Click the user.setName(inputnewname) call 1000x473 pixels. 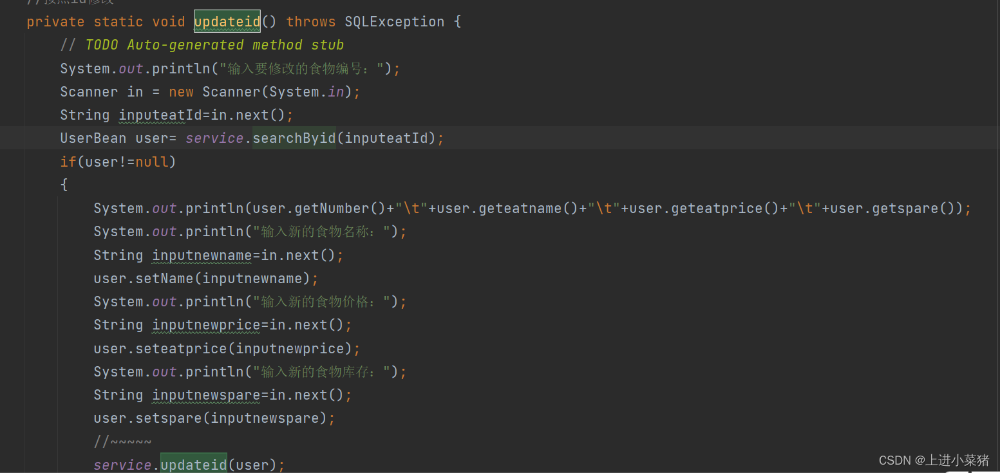202,278
